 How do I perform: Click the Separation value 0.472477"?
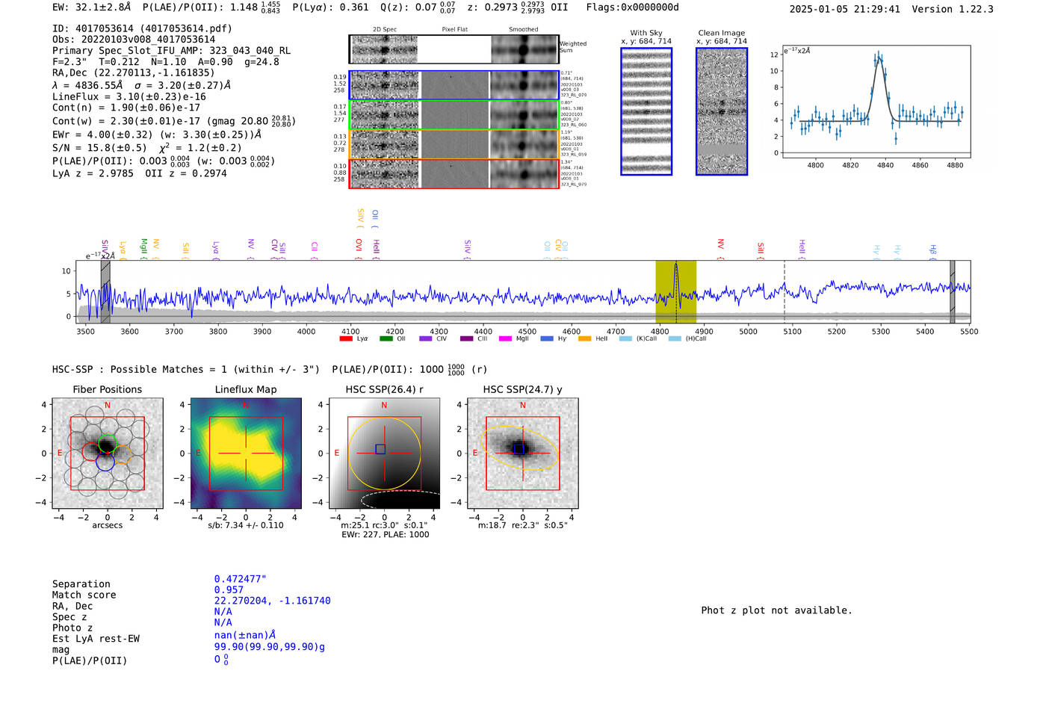240,579
